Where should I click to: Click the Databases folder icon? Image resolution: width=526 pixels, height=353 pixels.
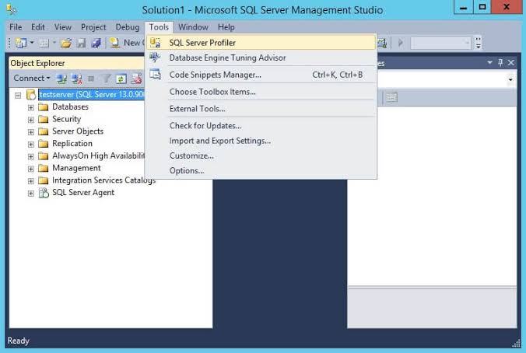[x=44, y=107]
